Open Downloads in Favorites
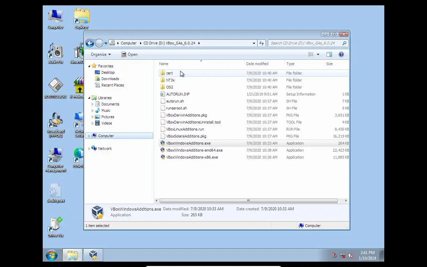This screenshot has height=267, width=427. 110,79
